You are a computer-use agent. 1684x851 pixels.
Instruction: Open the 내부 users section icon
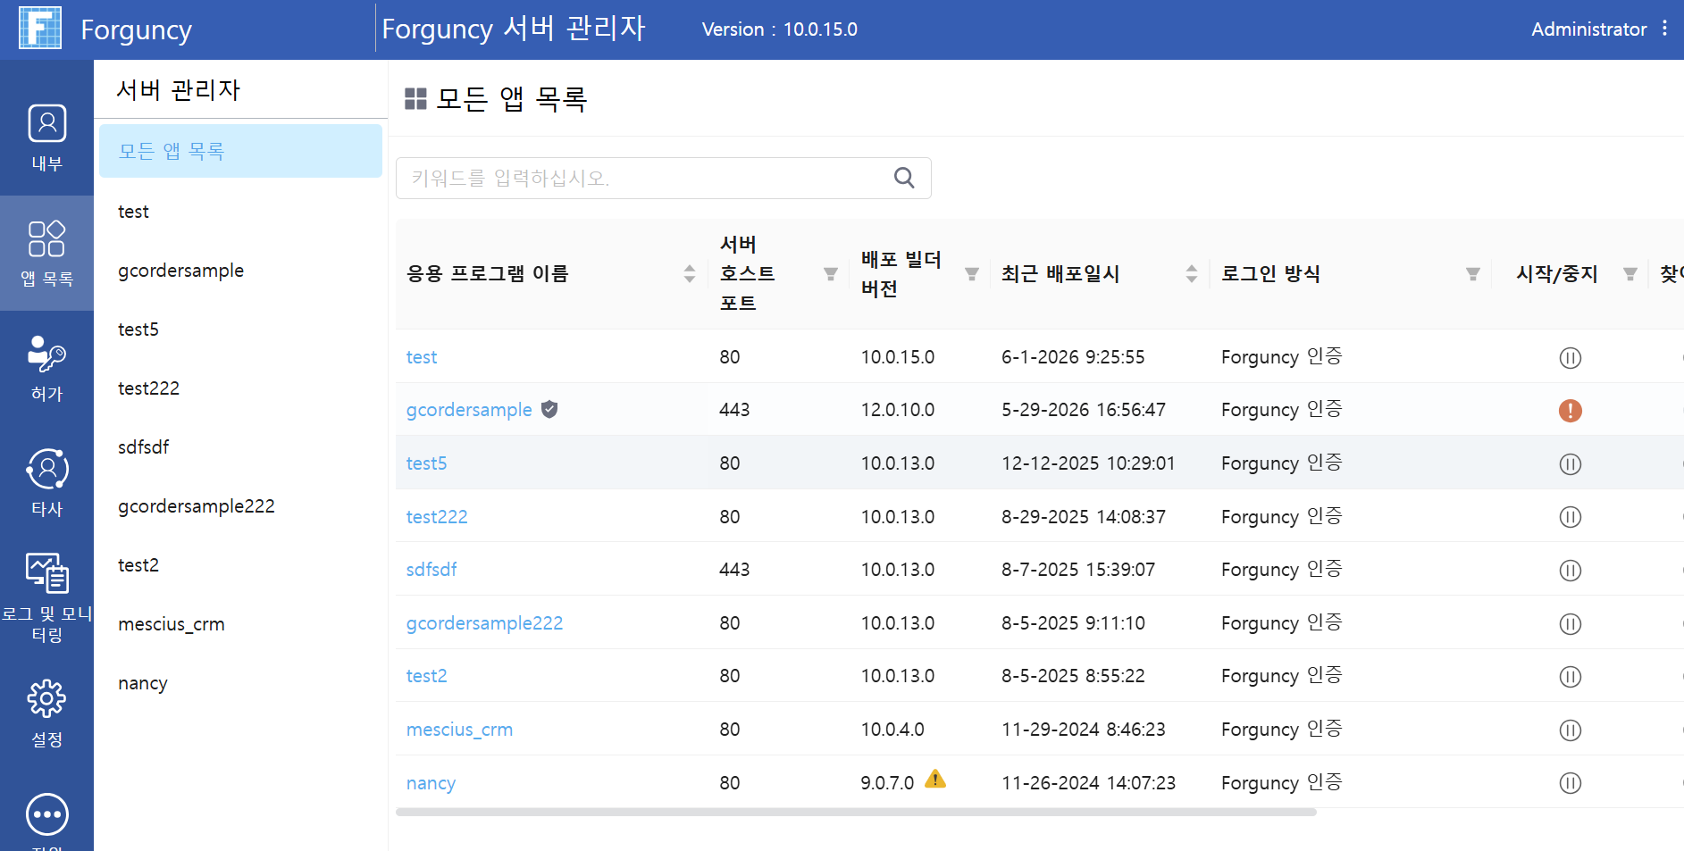pos(46,123)
